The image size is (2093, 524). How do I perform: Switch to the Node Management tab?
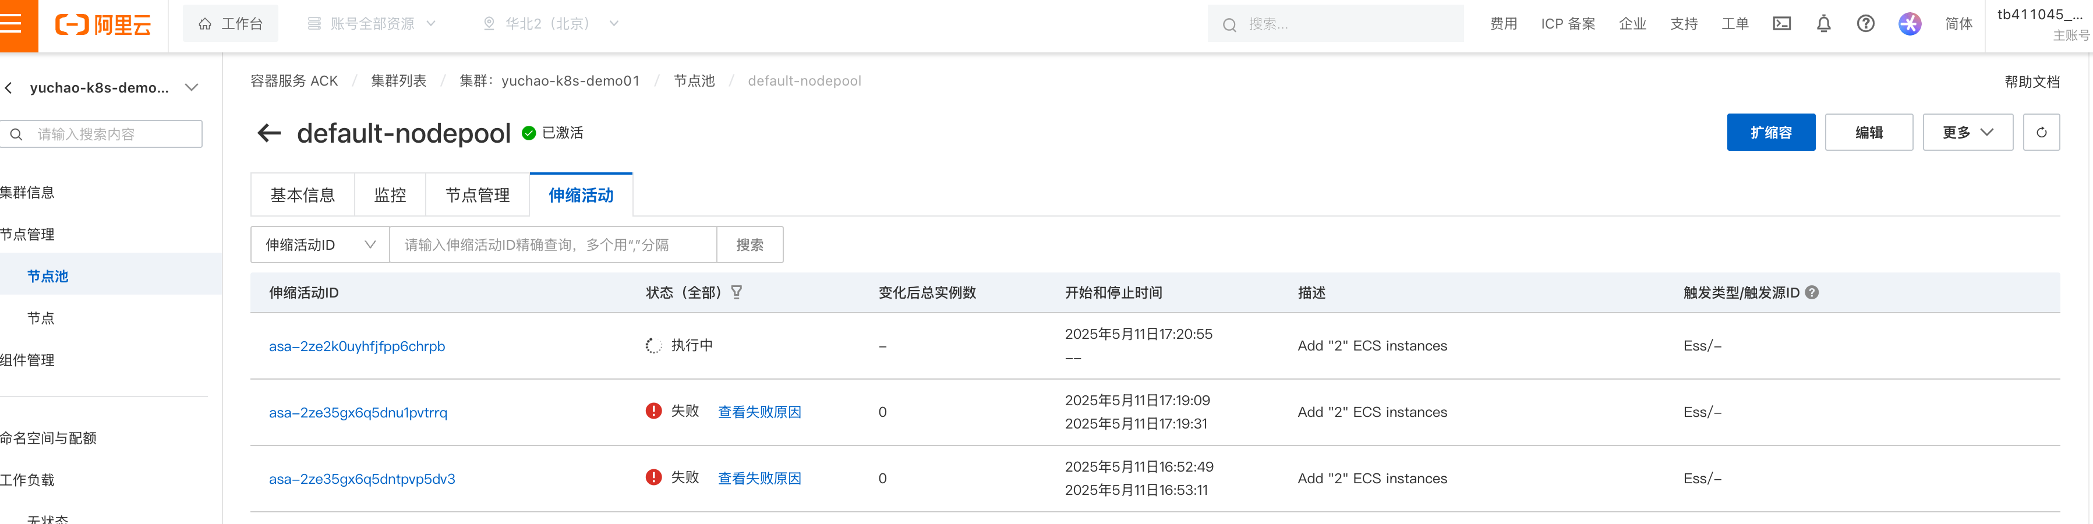click(477, 195)
